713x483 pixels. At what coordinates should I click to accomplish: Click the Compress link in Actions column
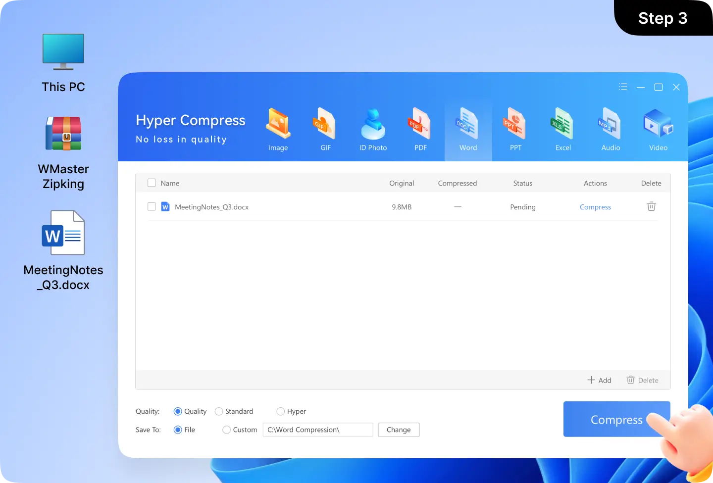pyautogui.click(x=595, y=207)
